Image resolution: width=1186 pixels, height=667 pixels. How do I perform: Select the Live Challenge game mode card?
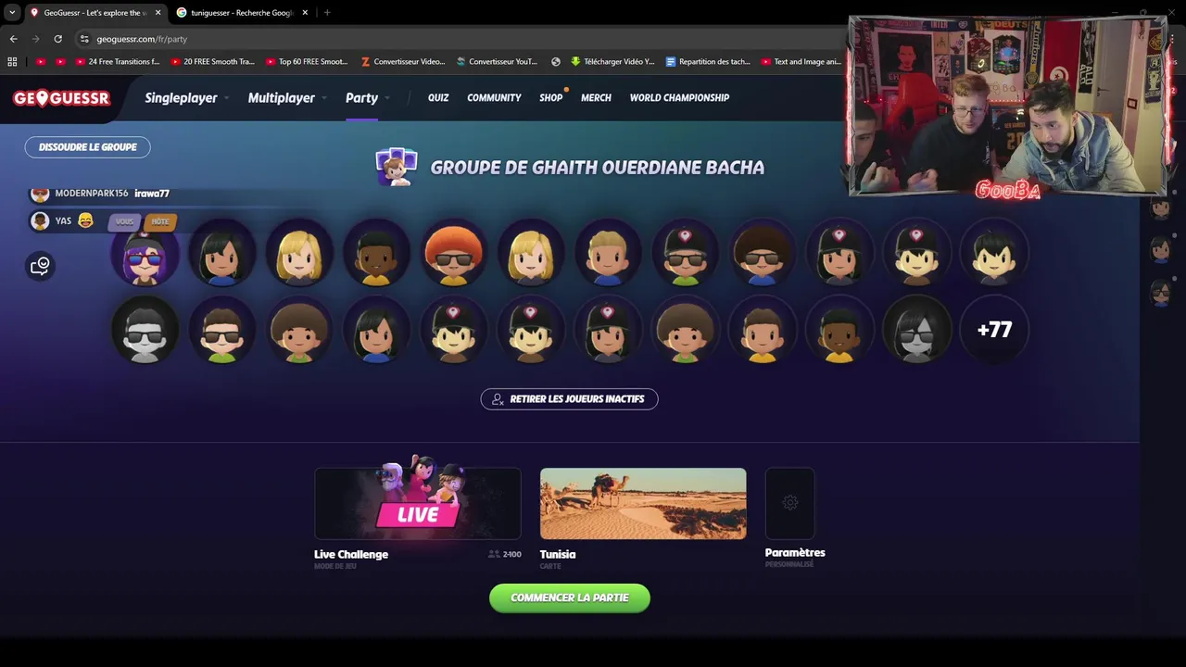[417, 503]
